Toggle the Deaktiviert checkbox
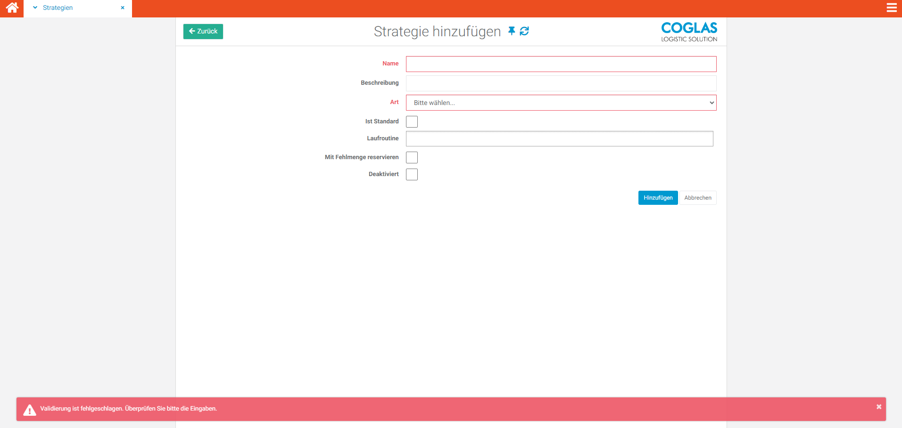902x428 pixels. [412, 175]
